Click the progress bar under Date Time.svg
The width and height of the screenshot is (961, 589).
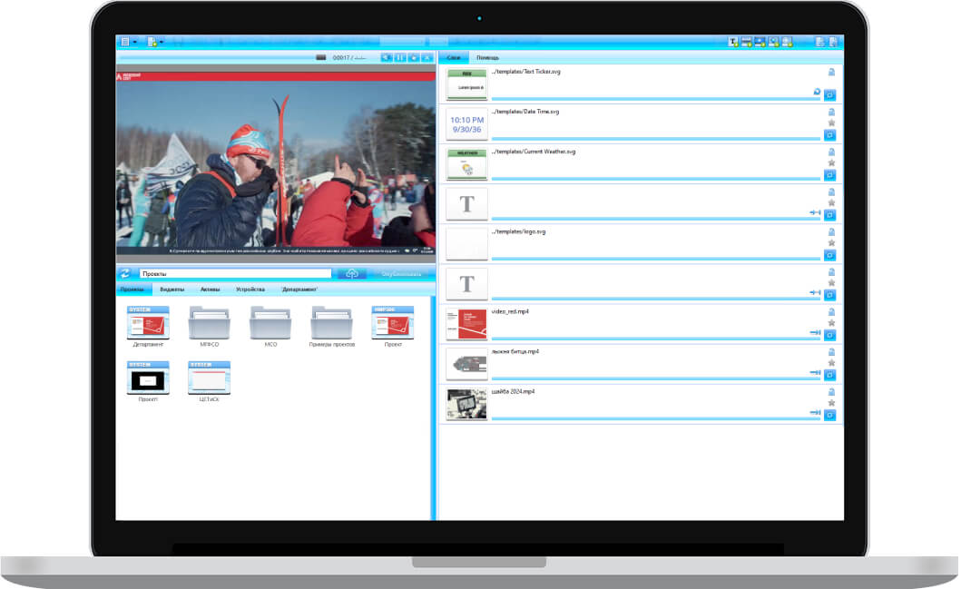[x=655, y=138]
